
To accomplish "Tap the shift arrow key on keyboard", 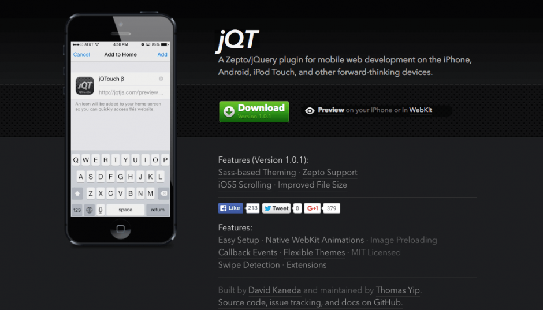I will pos(77,193).
